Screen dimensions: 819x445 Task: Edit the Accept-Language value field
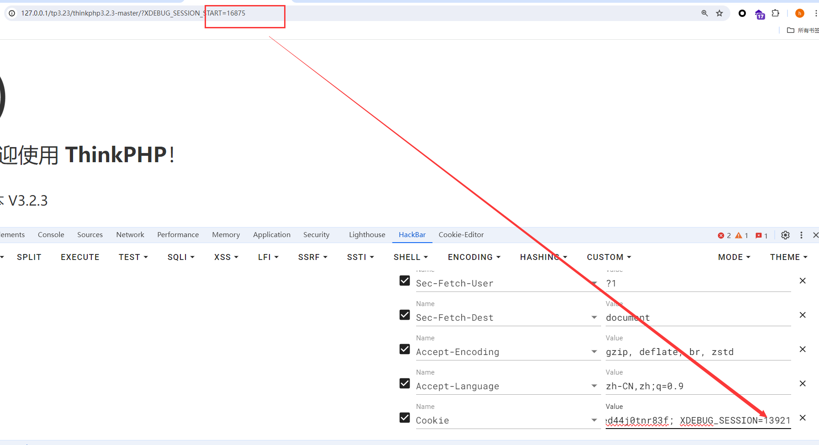click(x=698, y=386)
